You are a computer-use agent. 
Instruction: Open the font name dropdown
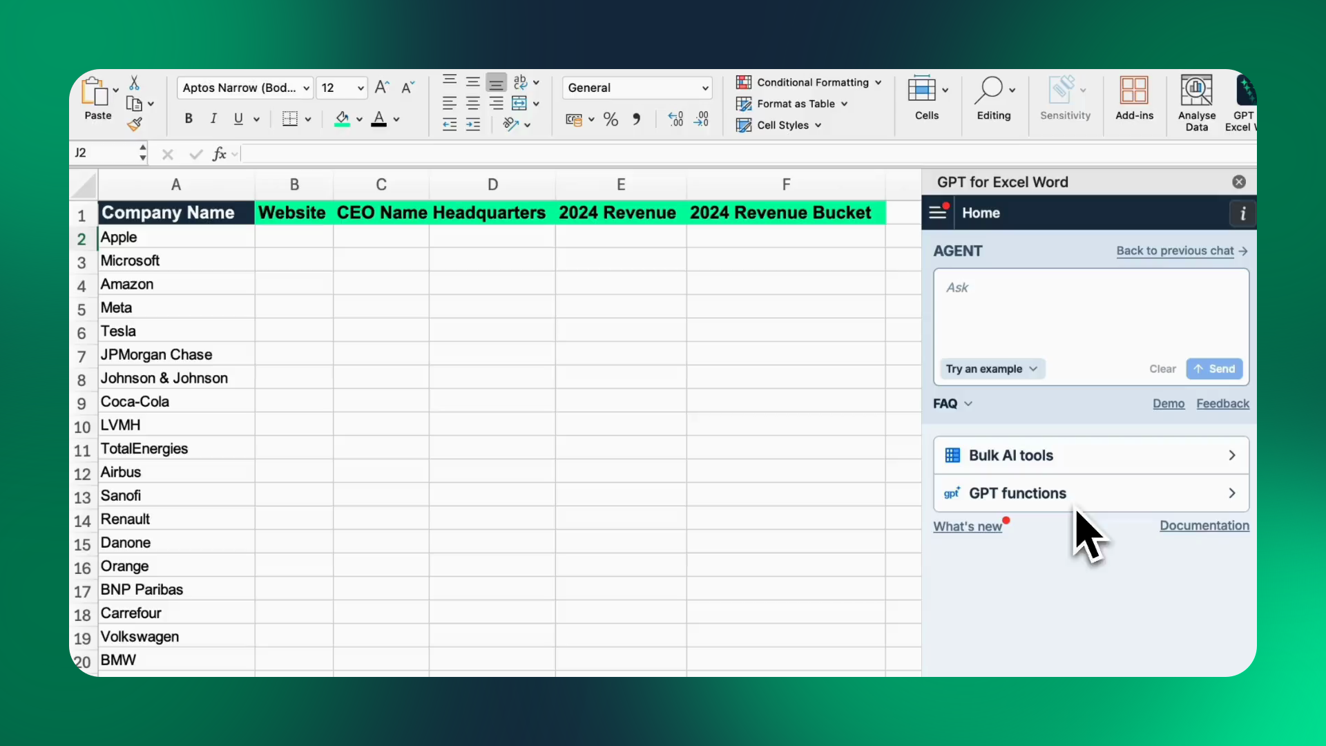[306, 88]
